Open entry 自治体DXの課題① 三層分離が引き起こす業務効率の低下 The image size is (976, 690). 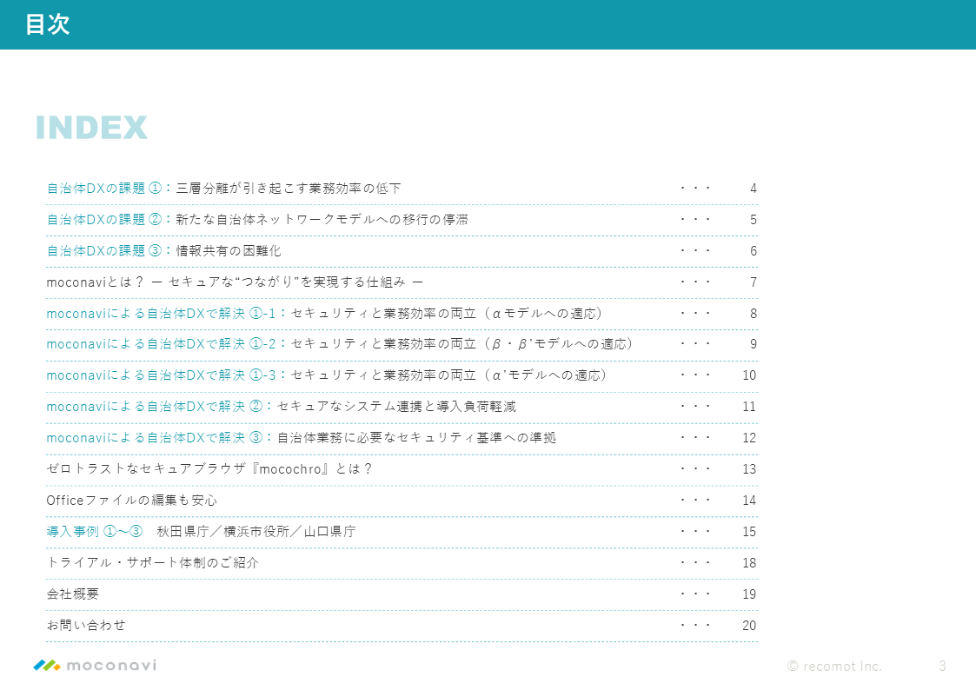click(x=224, y=188)
